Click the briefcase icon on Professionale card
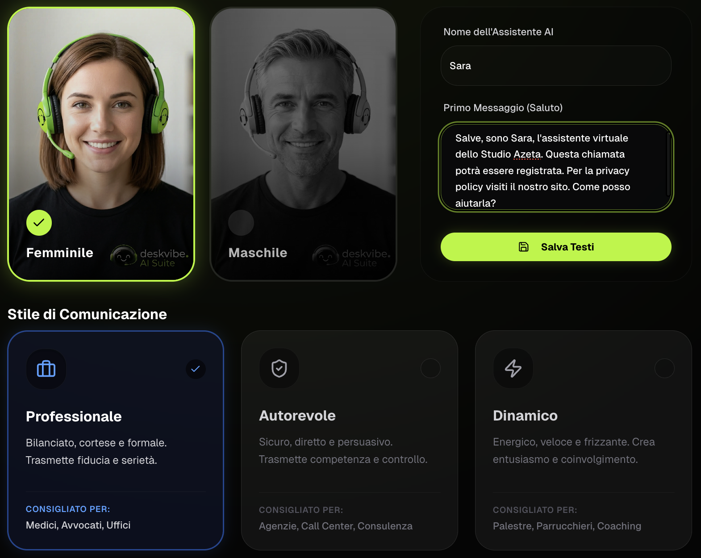 point(46,369)
